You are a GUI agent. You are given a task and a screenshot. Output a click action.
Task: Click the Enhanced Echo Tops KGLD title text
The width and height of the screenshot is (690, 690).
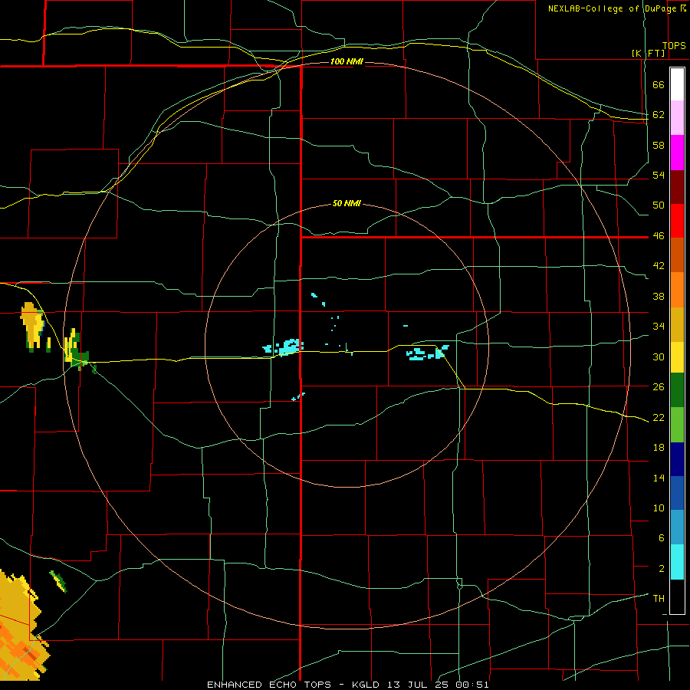pos(347,685)
